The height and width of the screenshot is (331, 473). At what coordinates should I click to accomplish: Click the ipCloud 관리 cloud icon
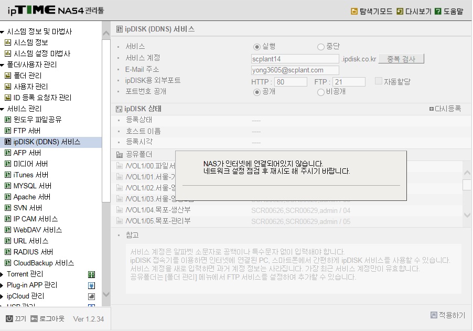(91, 296)
